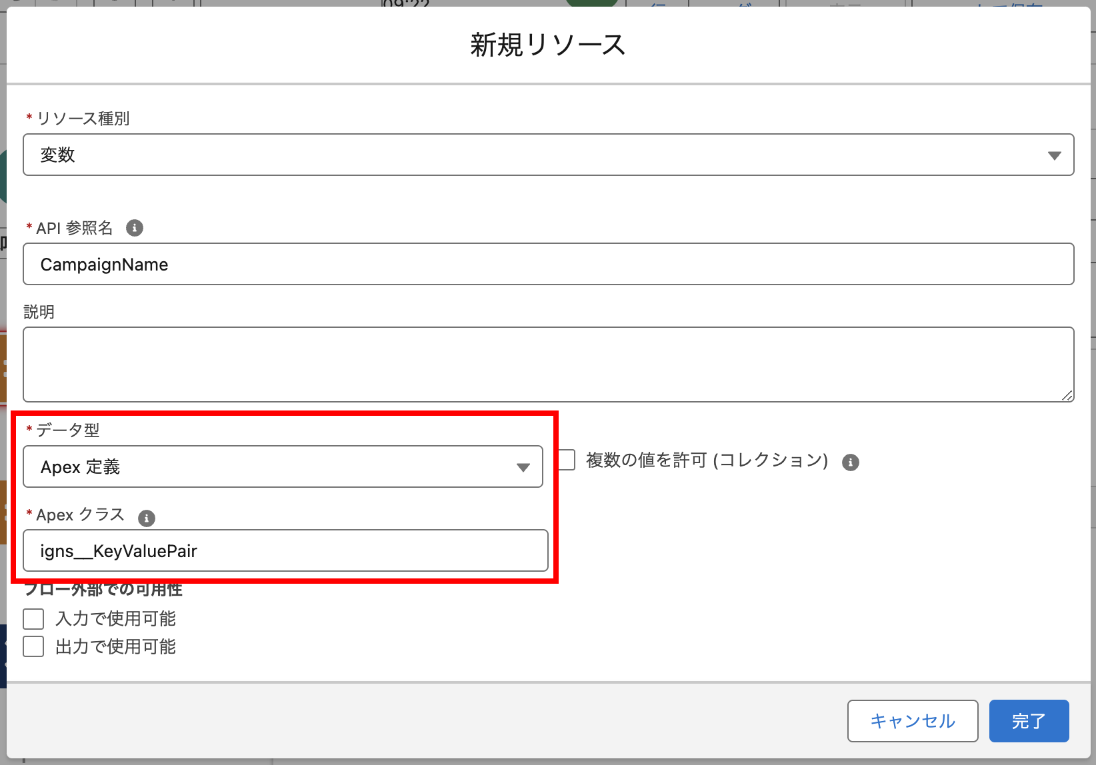Toggle the 出力で使用可能 checkbox

coord(33,646)
